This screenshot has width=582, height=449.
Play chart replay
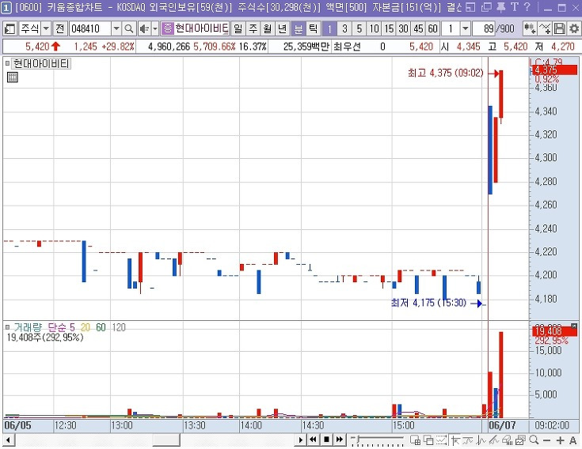[x=300, y=440]
